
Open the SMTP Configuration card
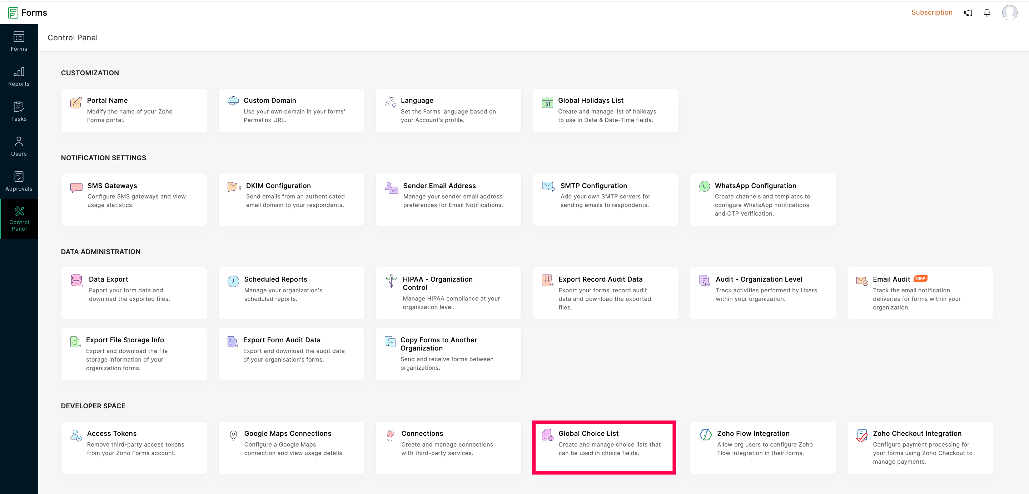click(605, 199)
